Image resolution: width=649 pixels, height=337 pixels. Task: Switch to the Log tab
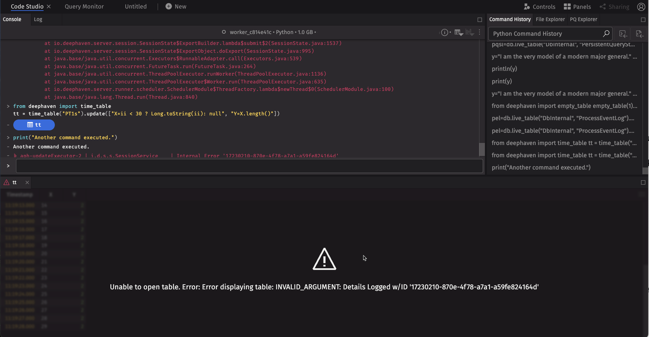(38, 19)
